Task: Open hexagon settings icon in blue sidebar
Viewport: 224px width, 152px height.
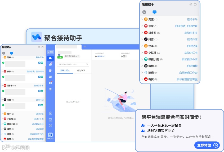Action: [50, 126]
